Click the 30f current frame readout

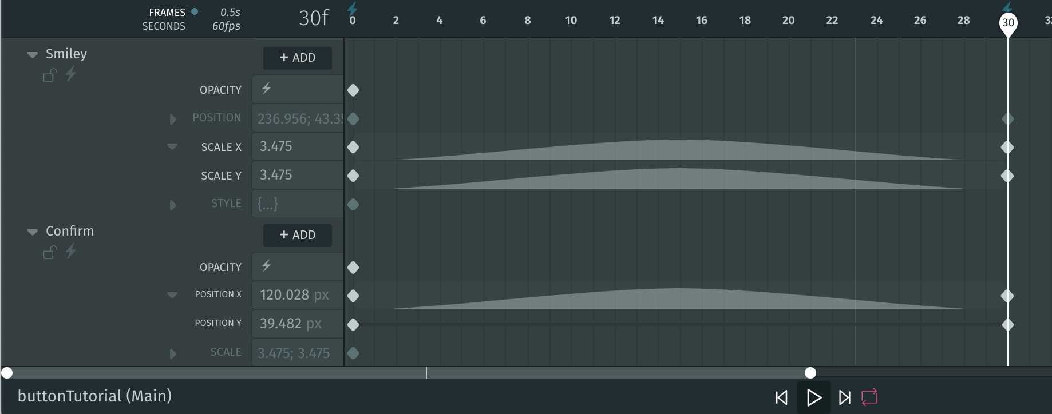[314, 18]
